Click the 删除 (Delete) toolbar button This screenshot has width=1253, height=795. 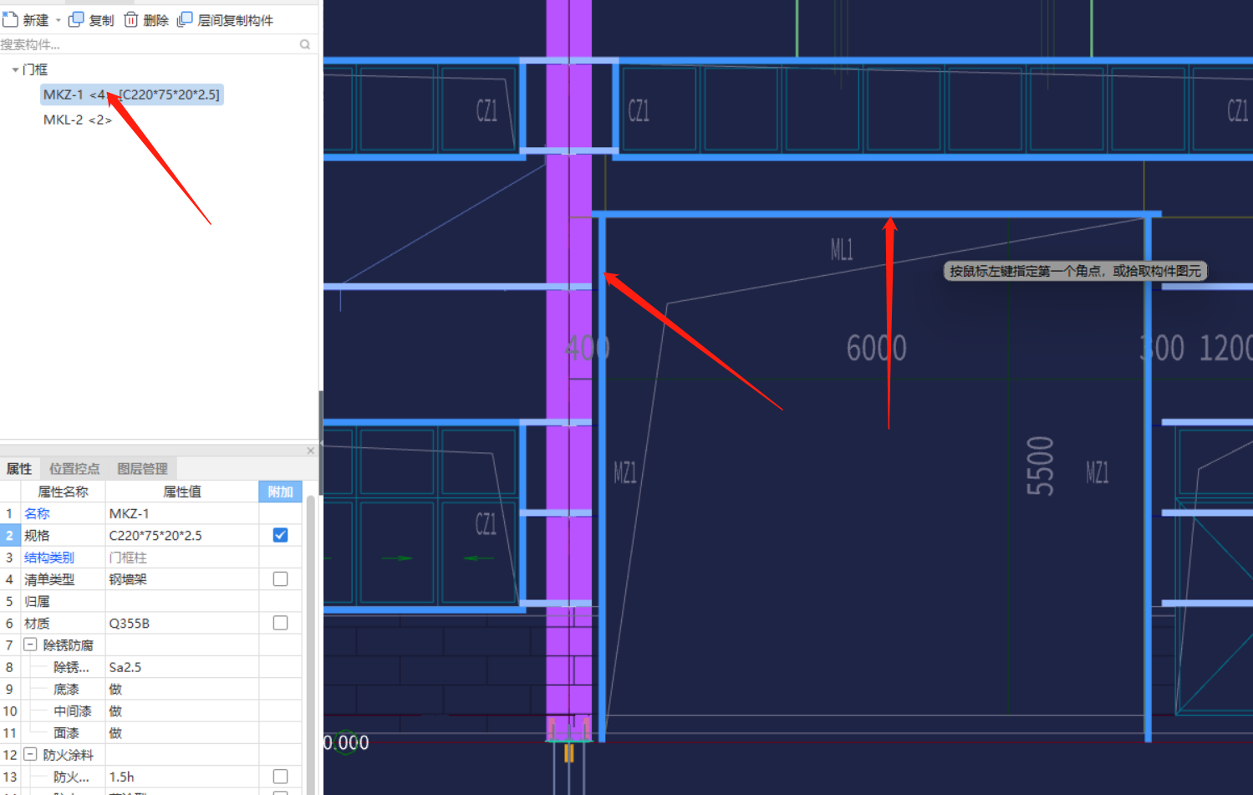(146, 20)
